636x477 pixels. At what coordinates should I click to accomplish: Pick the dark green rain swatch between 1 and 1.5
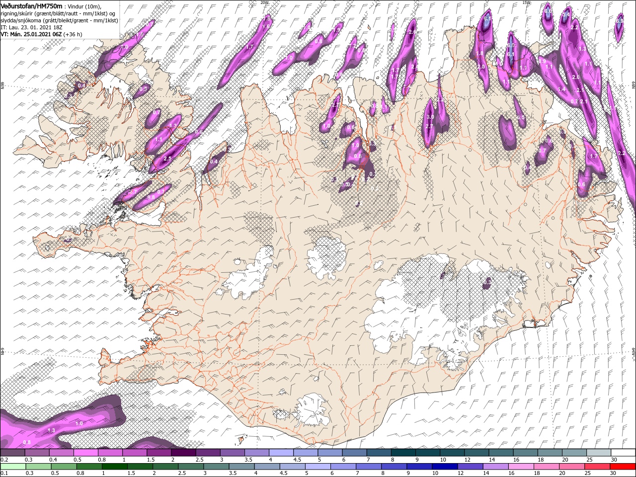[x=115, y=466]
